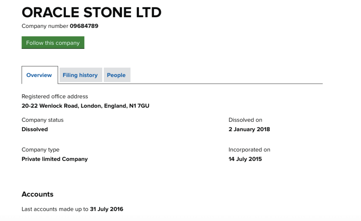The height and width of the screenshot is (221, 361).
Task: Click the Company type label
Action: (40, 150)
